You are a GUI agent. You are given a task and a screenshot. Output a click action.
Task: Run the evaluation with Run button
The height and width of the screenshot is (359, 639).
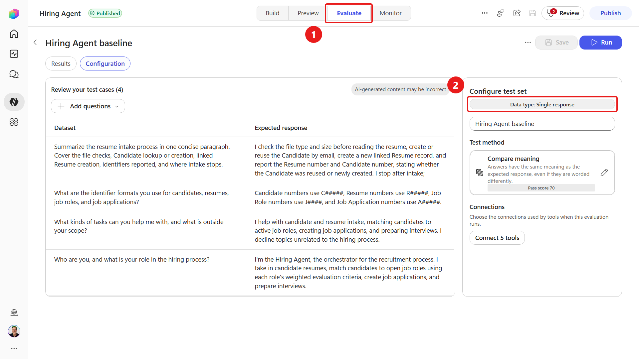click(600, 43)
